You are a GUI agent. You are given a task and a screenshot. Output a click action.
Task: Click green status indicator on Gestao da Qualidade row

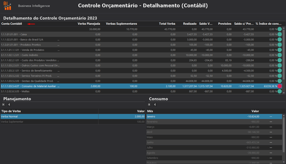[280, 81]
